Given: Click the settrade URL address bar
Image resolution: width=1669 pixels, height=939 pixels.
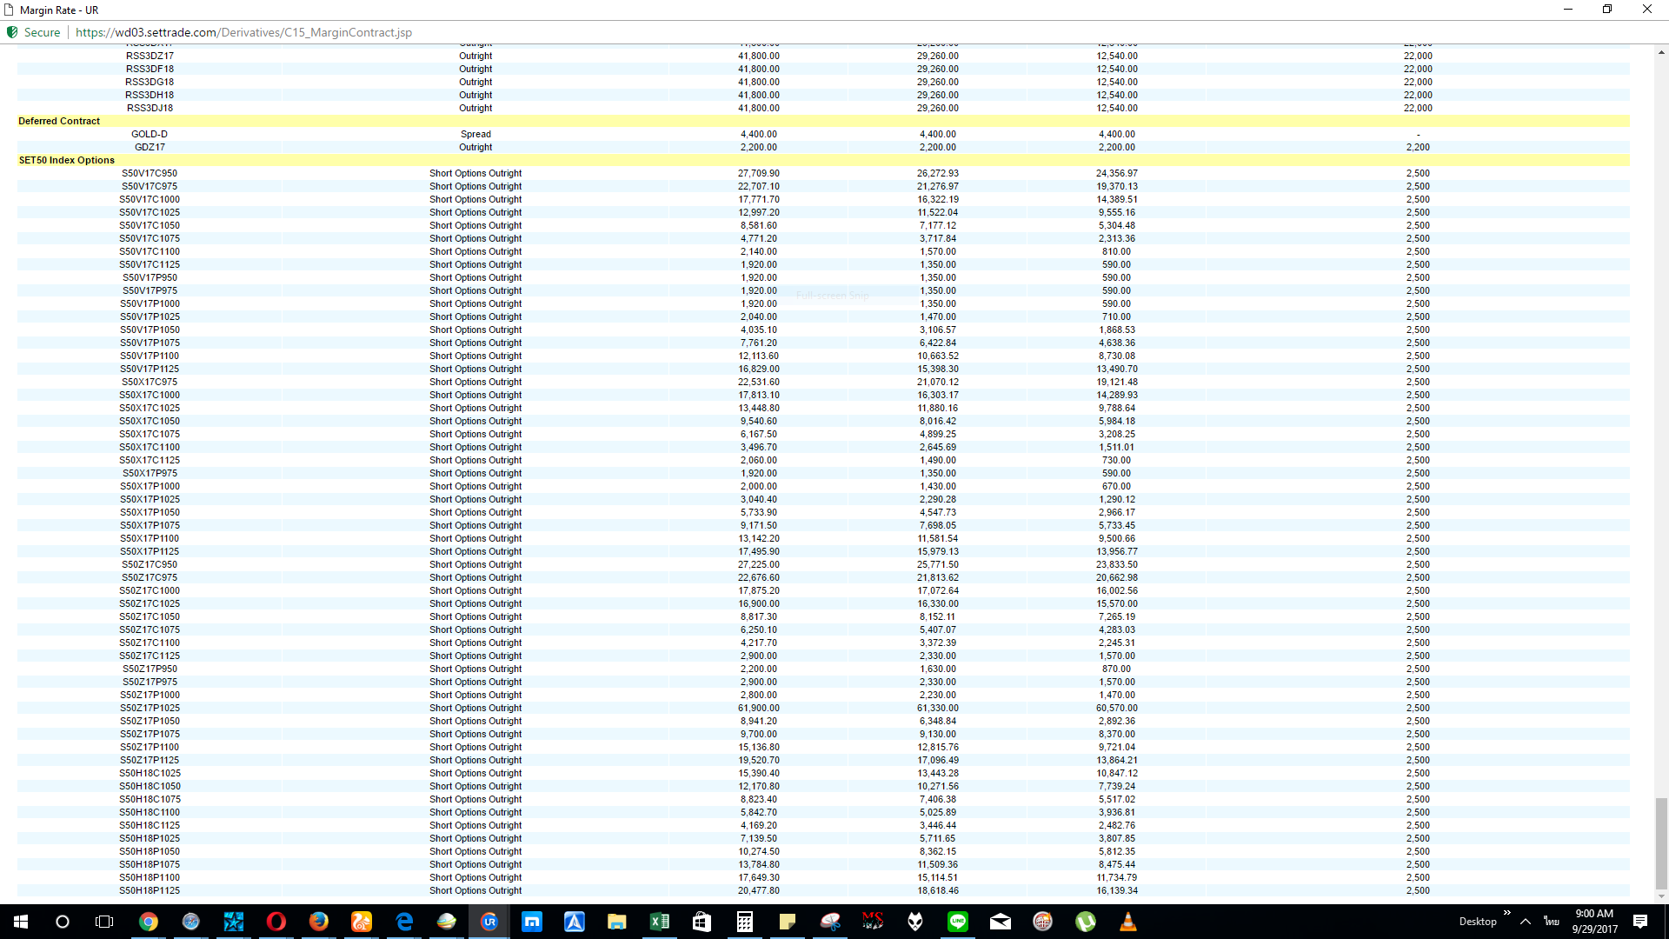Looking at the screenshot, I should point(243,32).
